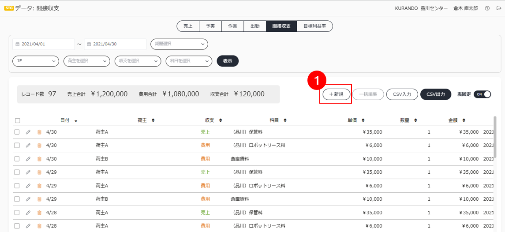505x232 pixels.
Task: Expand the 科目を選択 dropdown
Action: (189, 61)
